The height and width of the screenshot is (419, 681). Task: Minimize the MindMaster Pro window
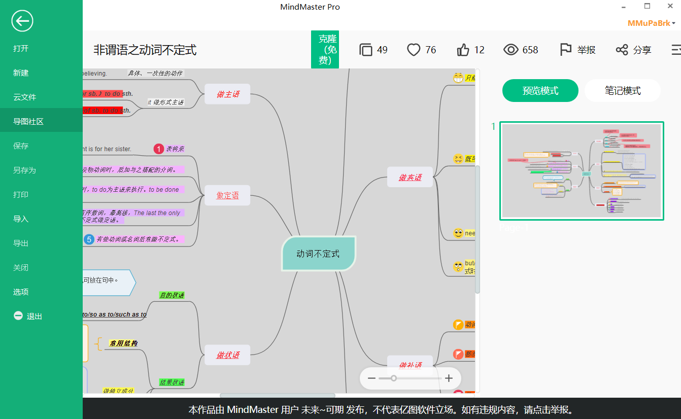pyautogui.click(x=624, y=6)
